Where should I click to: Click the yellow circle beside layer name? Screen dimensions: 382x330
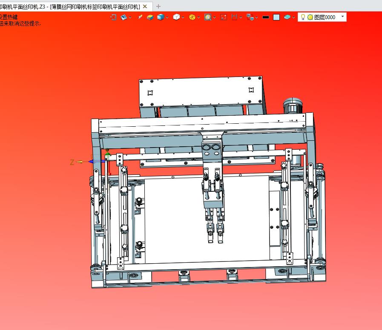tap(310, 17)
